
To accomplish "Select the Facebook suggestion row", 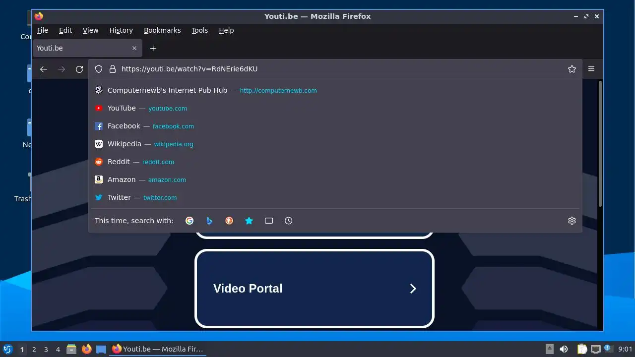I will (x=335, y=126).
